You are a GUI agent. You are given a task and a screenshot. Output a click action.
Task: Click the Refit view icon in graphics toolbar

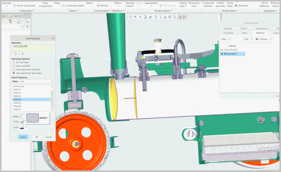click(x=131, y=17)
